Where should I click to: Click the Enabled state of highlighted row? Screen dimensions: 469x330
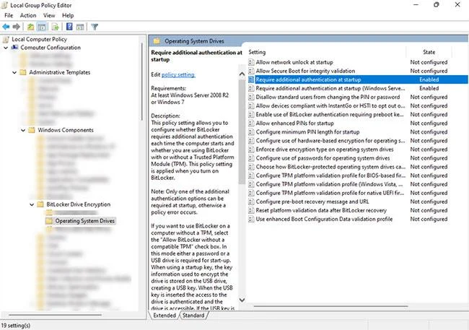(x=429, y=79)
